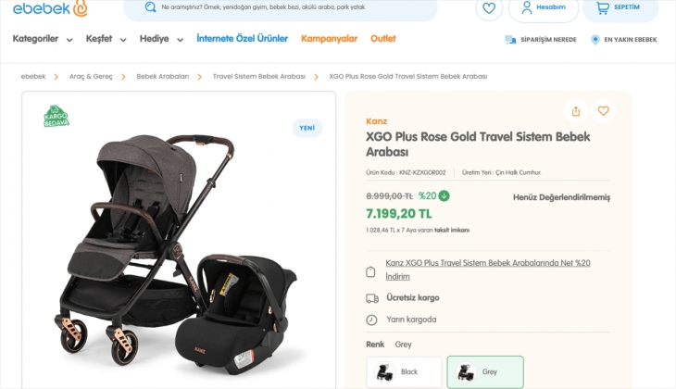The height and width of the screenshot is (389, 676).
Task: Open the favorites heart in header
Action: click(489, 7)
